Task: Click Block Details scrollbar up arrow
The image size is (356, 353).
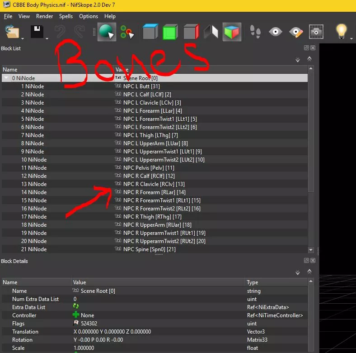Action: (x=311, y=281)
